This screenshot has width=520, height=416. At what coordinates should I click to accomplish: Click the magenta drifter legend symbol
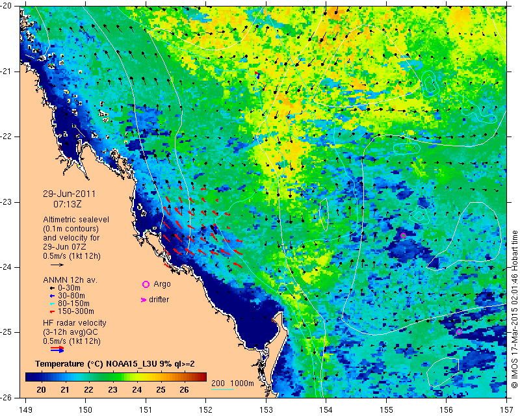[x=144, y=300]
